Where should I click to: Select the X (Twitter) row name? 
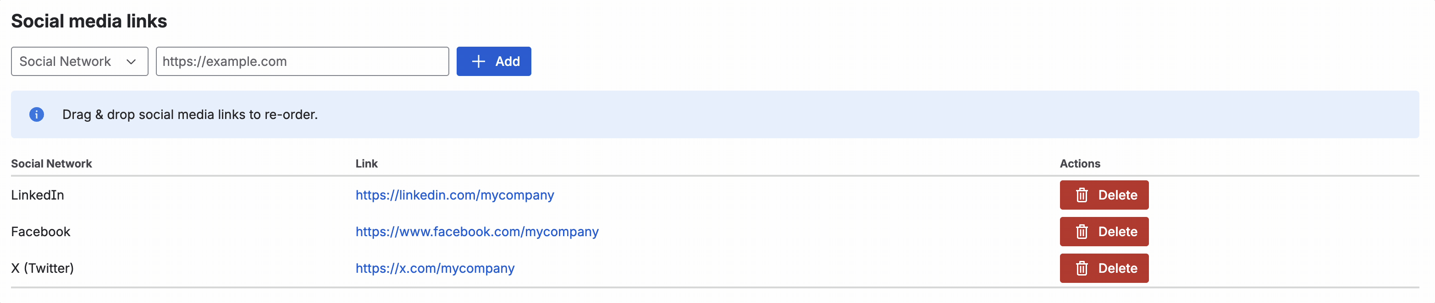(x=42, y=269)
